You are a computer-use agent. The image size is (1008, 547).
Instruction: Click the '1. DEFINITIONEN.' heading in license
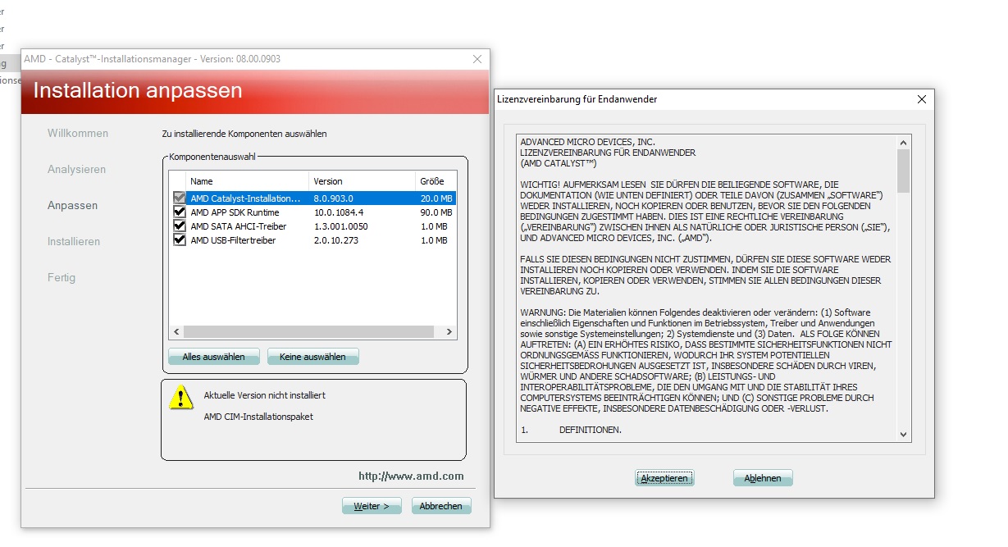pos(571,430)
